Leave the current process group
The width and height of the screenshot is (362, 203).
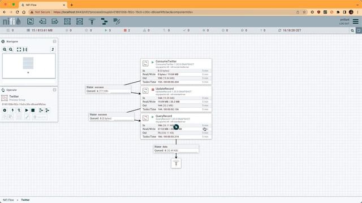click(x=53, y=50)
